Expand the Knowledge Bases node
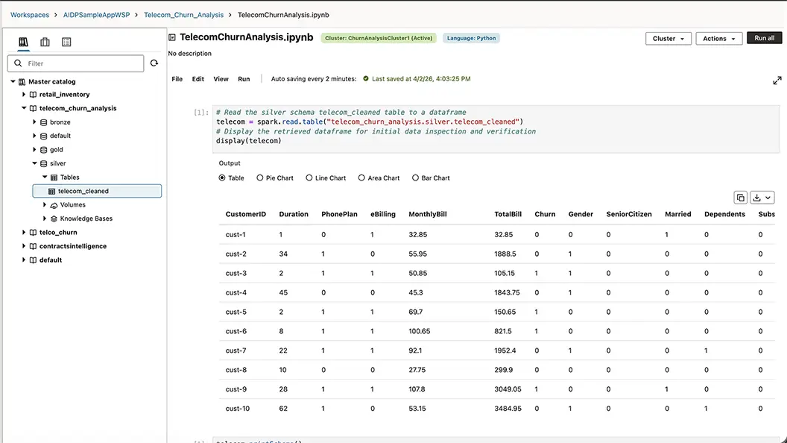This screenshot has height=443, width=787. click(45, 219)
